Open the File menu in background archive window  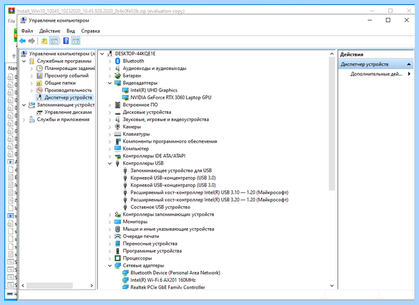coord(11,21)
